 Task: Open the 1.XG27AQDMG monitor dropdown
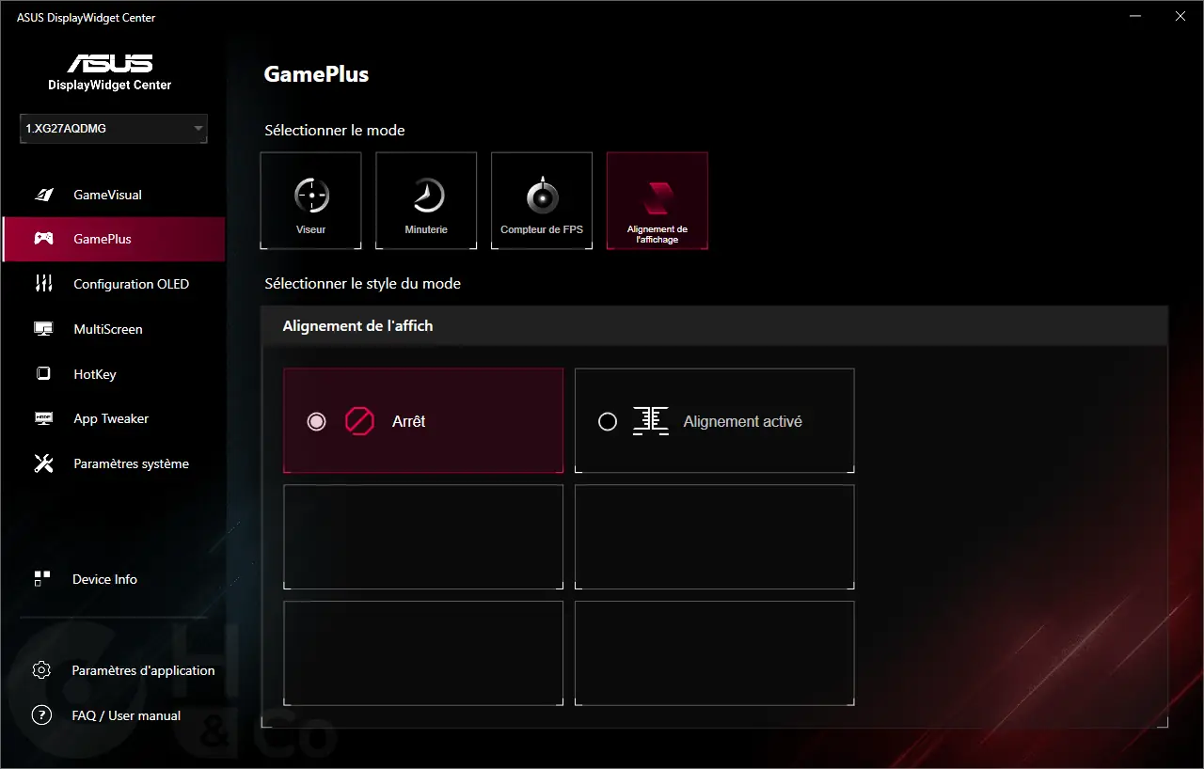113,129
